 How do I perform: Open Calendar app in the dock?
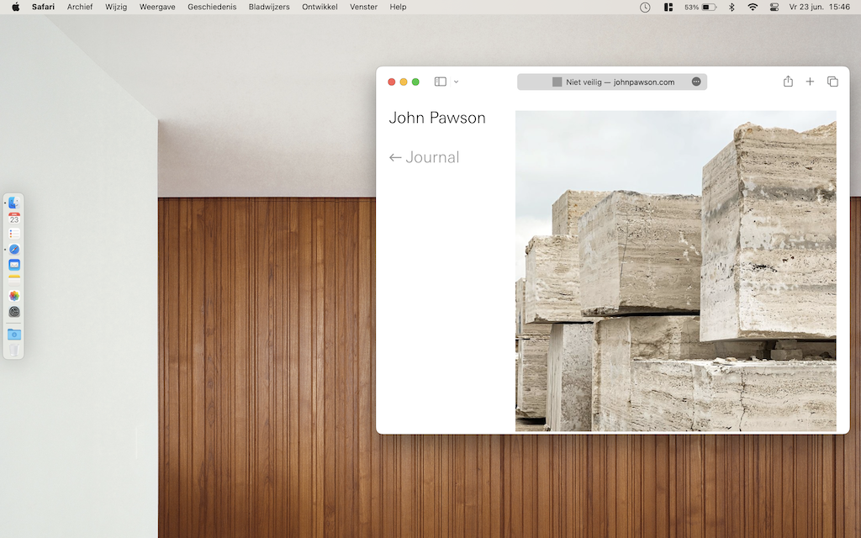(14, 219)
